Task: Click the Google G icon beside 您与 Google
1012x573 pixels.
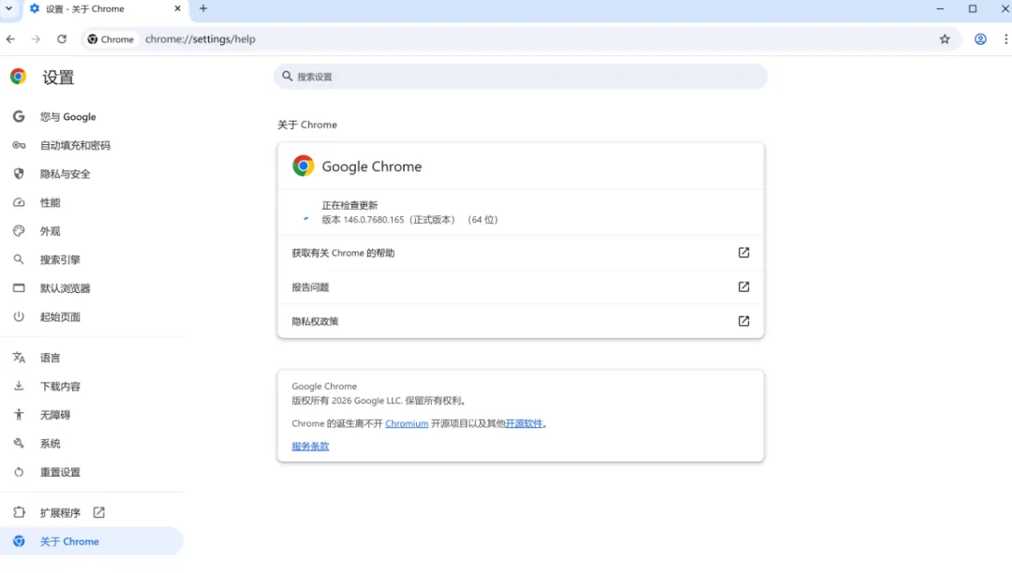Action: [x=19, y=117]
